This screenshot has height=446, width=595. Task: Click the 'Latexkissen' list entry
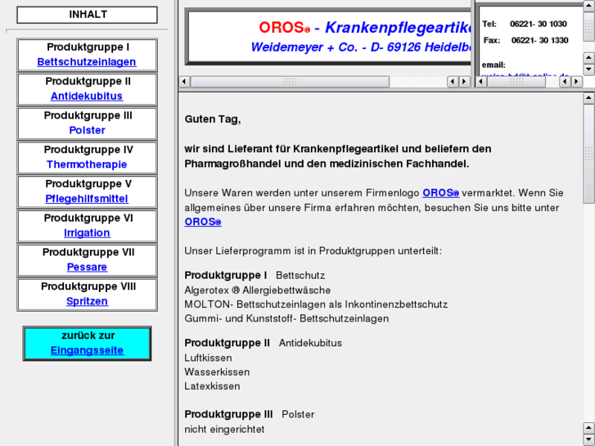pyautogui.click(x=212, y=386)
